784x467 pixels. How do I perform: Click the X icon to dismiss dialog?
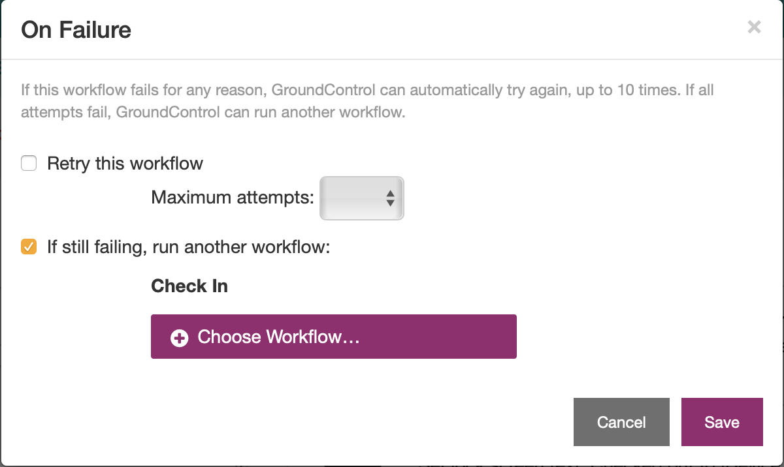754,27
